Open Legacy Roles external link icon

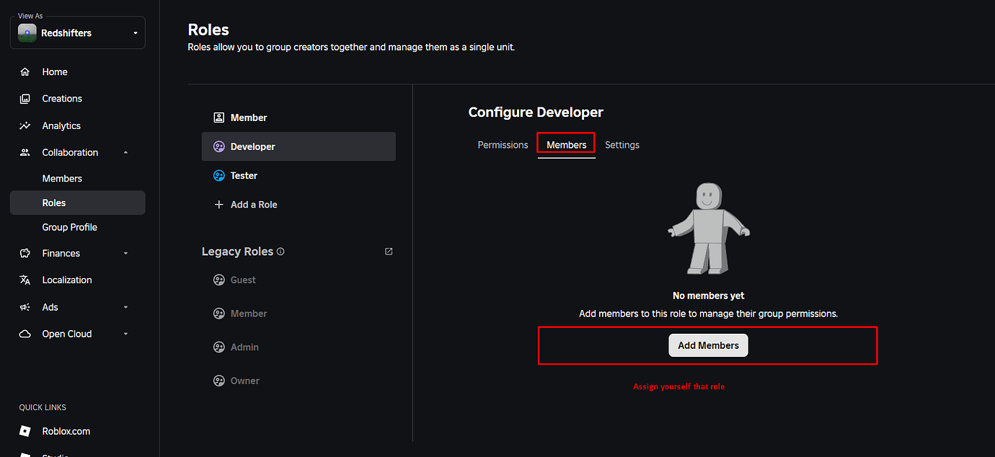coord(389,252)
